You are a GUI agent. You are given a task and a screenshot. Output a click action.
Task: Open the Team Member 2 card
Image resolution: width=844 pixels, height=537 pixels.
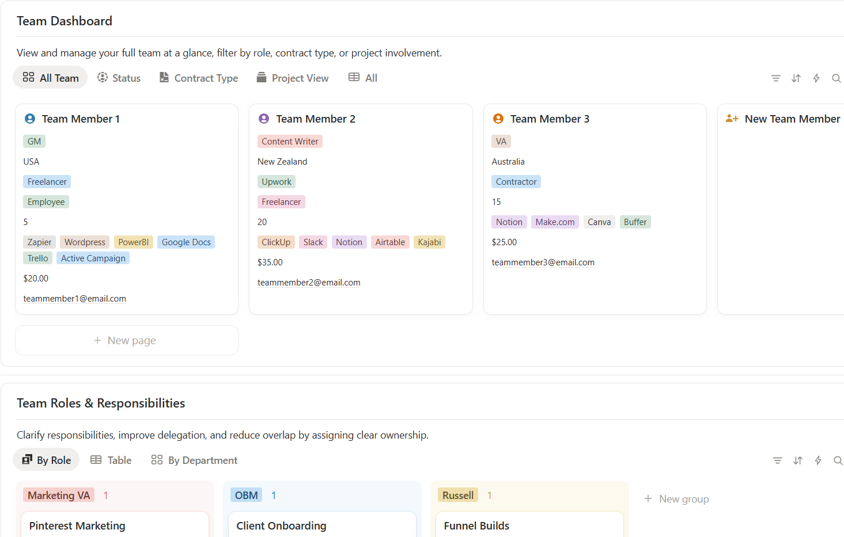tap(315, 119)
